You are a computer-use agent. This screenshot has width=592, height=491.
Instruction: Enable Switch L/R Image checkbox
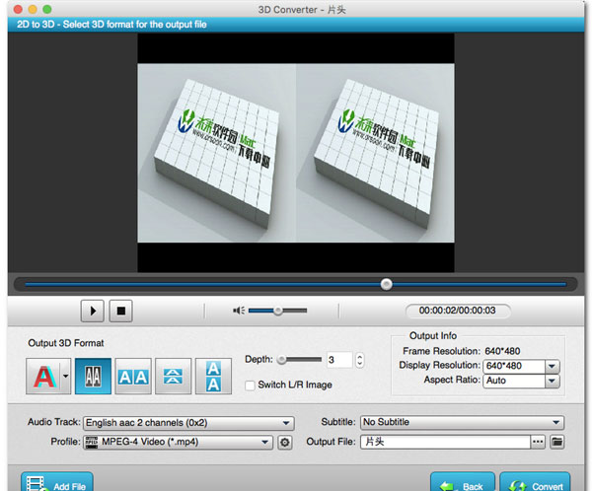coord(250,386)
